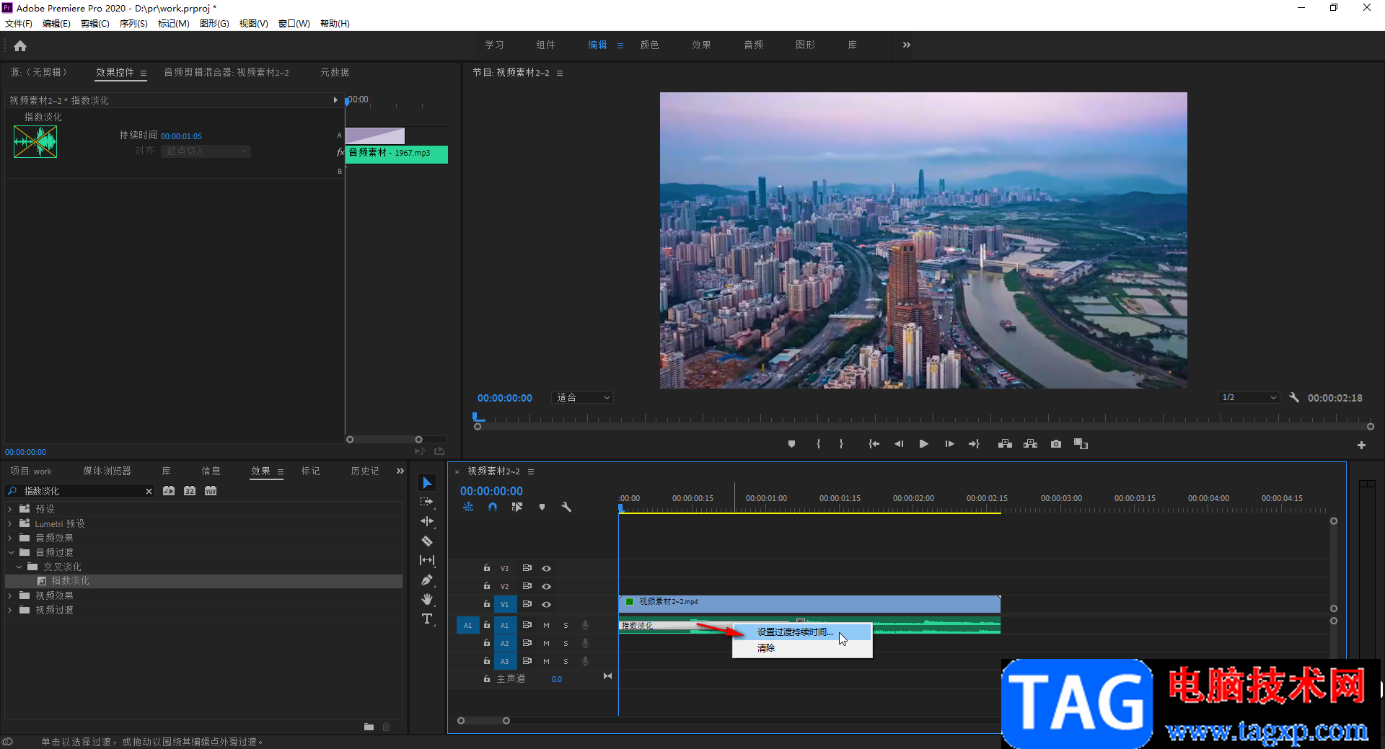The image size is (1385, 749).
Task: Select the Pen tool
Action: point(427,580)
